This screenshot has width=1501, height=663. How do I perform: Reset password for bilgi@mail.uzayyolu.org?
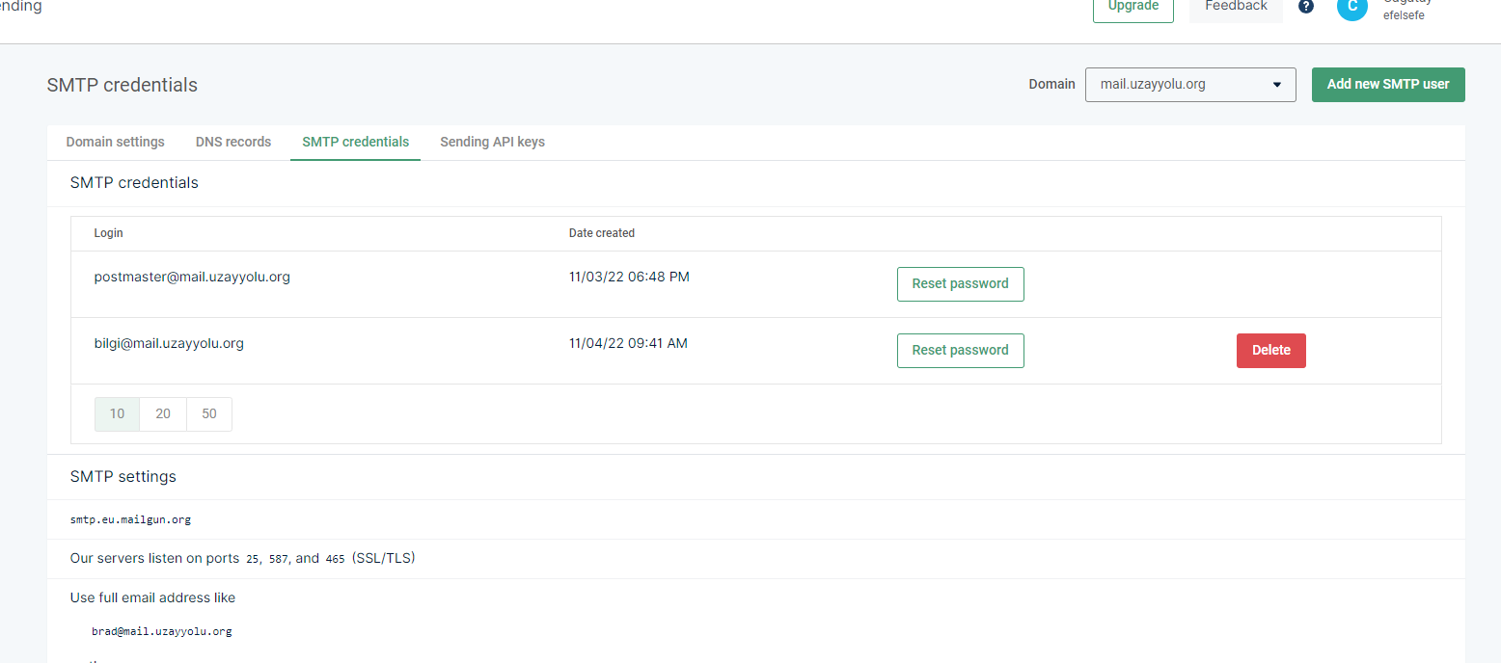point(960,351)
